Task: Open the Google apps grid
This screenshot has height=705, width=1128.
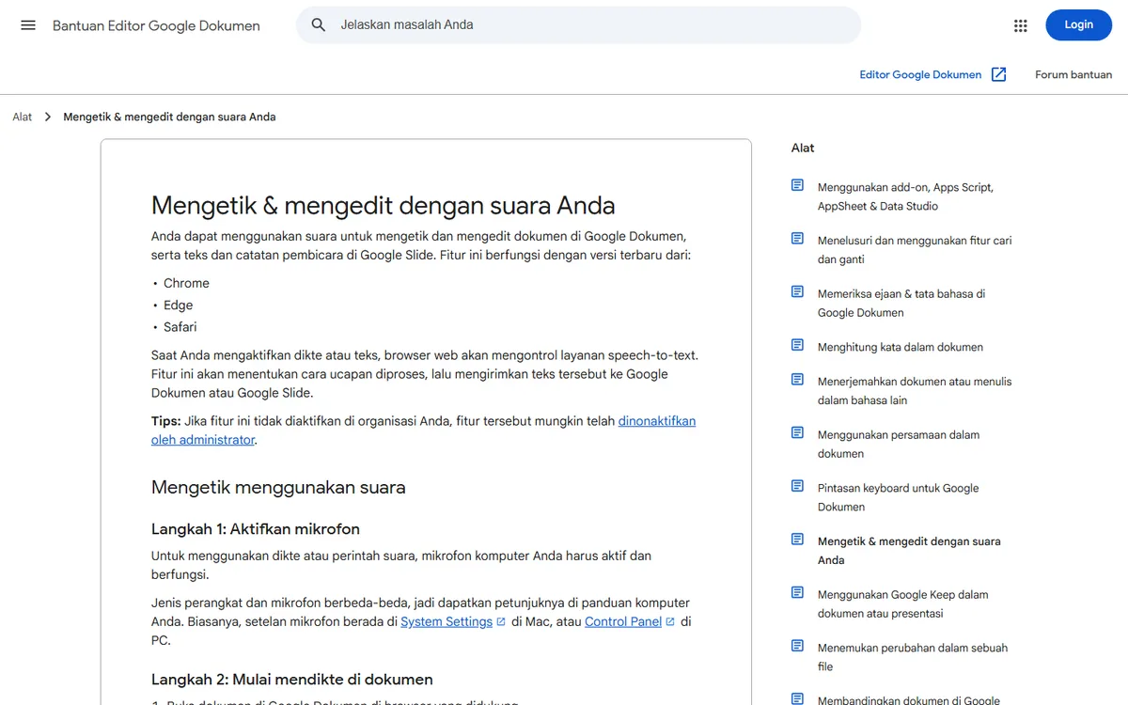Action: [1021, 25]
